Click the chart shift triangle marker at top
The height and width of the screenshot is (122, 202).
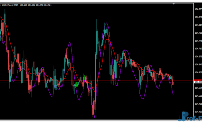click(174, 4)
